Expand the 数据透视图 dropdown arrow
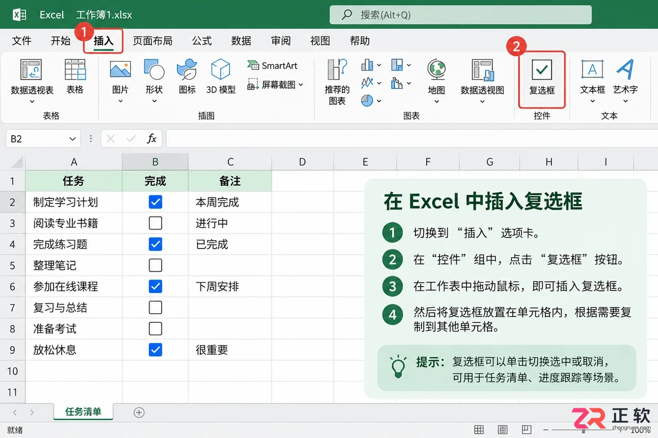This screenshot has height=438, width=658. pyautogui.click(x=482, y=101)
